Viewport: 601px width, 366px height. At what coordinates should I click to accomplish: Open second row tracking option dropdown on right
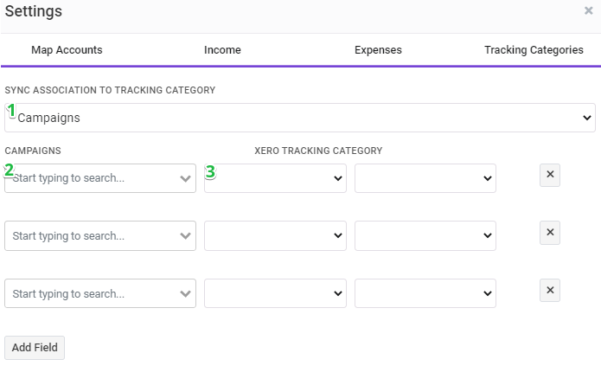(x=425, y=236)
